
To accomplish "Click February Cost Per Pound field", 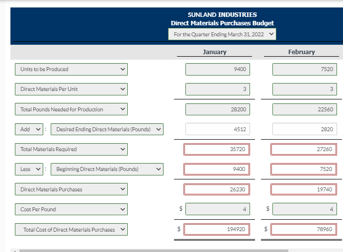I will click(x=305, y=209).
